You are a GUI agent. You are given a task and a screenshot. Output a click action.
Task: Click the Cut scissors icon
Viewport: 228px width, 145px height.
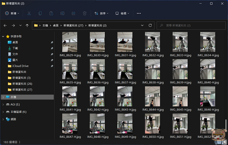[x=29, y=13]
